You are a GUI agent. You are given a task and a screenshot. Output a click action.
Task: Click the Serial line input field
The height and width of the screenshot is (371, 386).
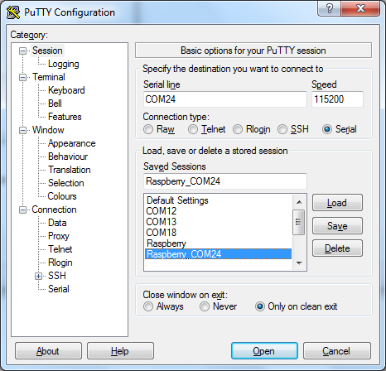[x=225, y=99]
